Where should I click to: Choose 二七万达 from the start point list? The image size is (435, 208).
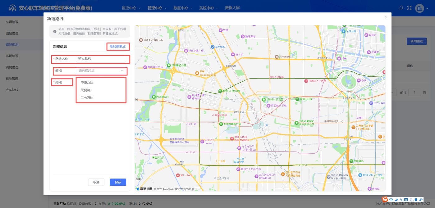point(101,98)
